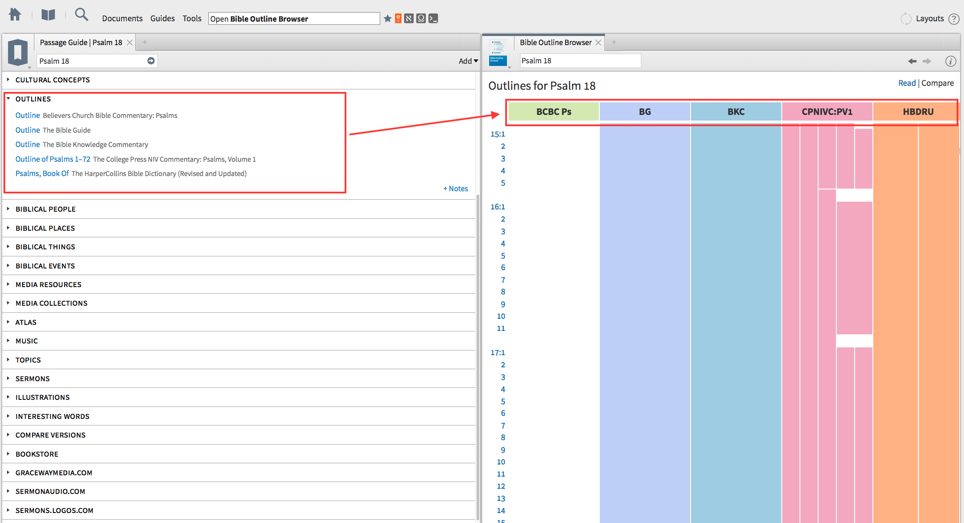Open the Library book icon
Image resolution: width=964 pixels, height=523 pixels.
[x=48, y=15]
